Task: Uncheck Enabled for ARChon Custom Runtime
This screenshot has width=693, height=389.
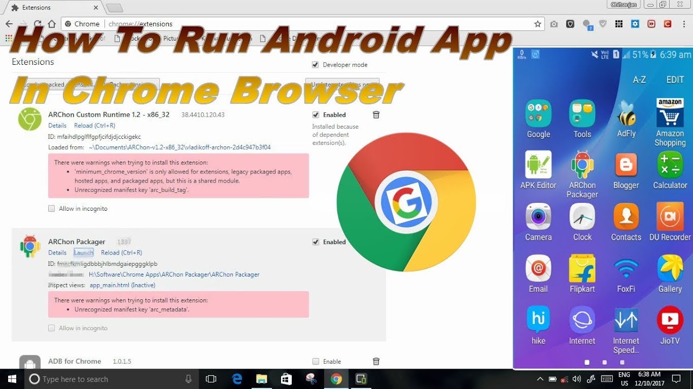Action: [x=316, y=115]
